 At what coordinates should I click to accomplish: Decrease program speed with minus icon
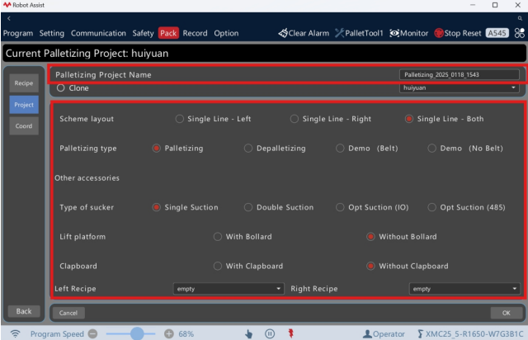[92, 334]
